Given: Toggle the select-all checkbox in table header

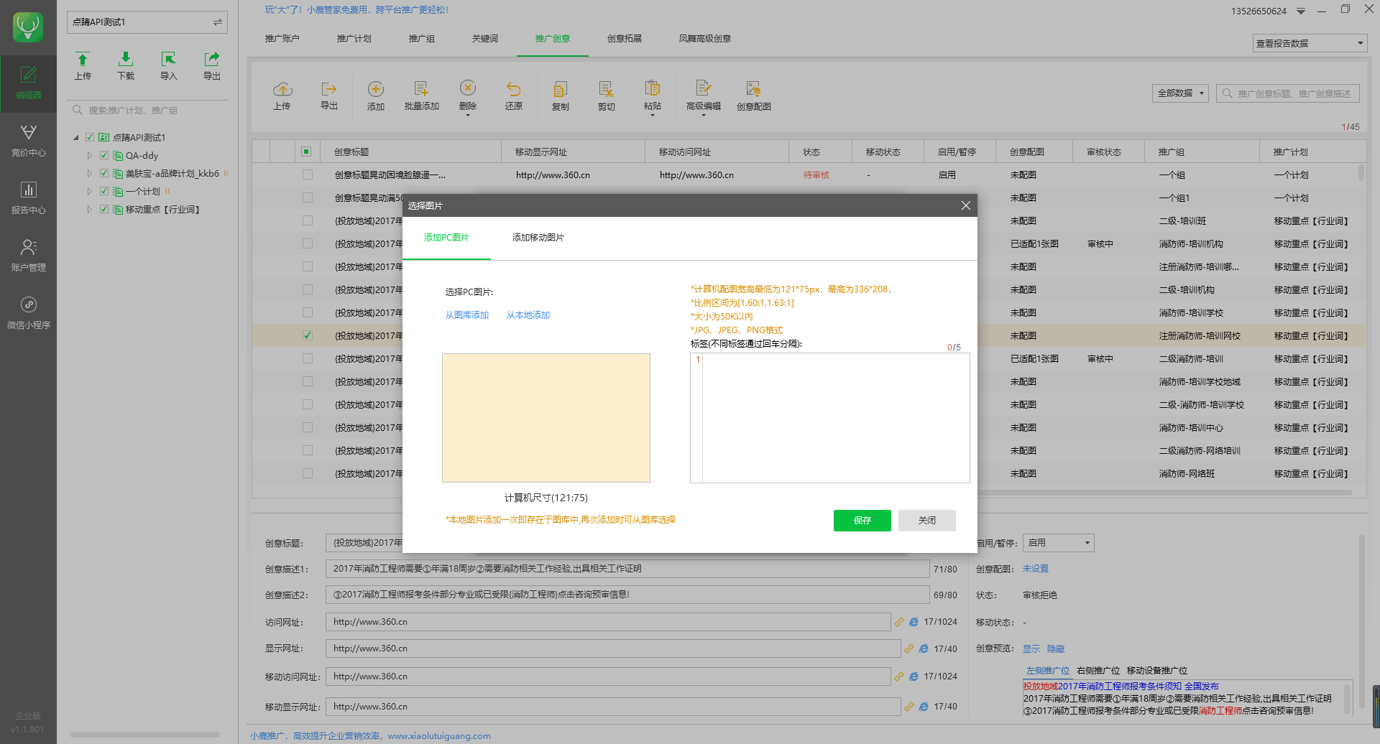Looking at the screenshot, I should [x=306, y=152].
